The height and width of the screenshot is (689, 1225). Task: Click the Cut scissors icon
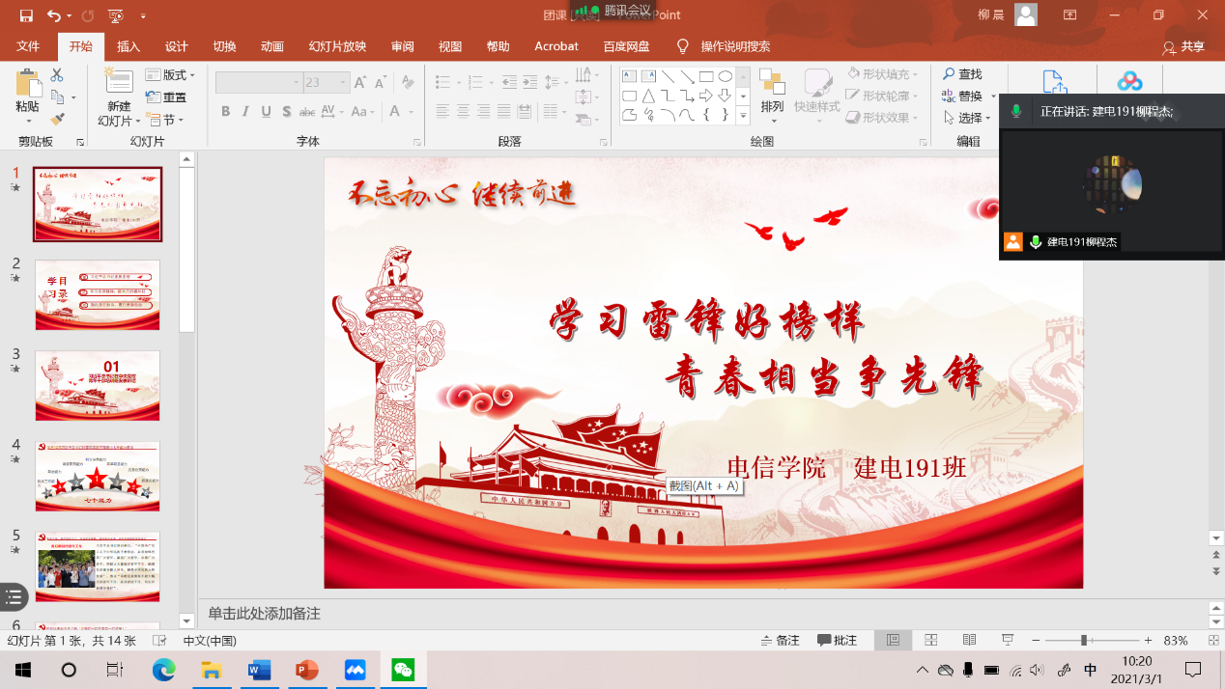tap(57, 75)
